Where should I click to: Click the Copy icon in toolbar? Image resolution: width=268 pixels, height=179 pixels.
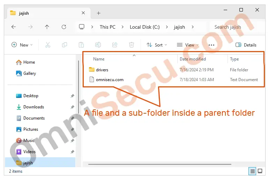click(65, 45)
